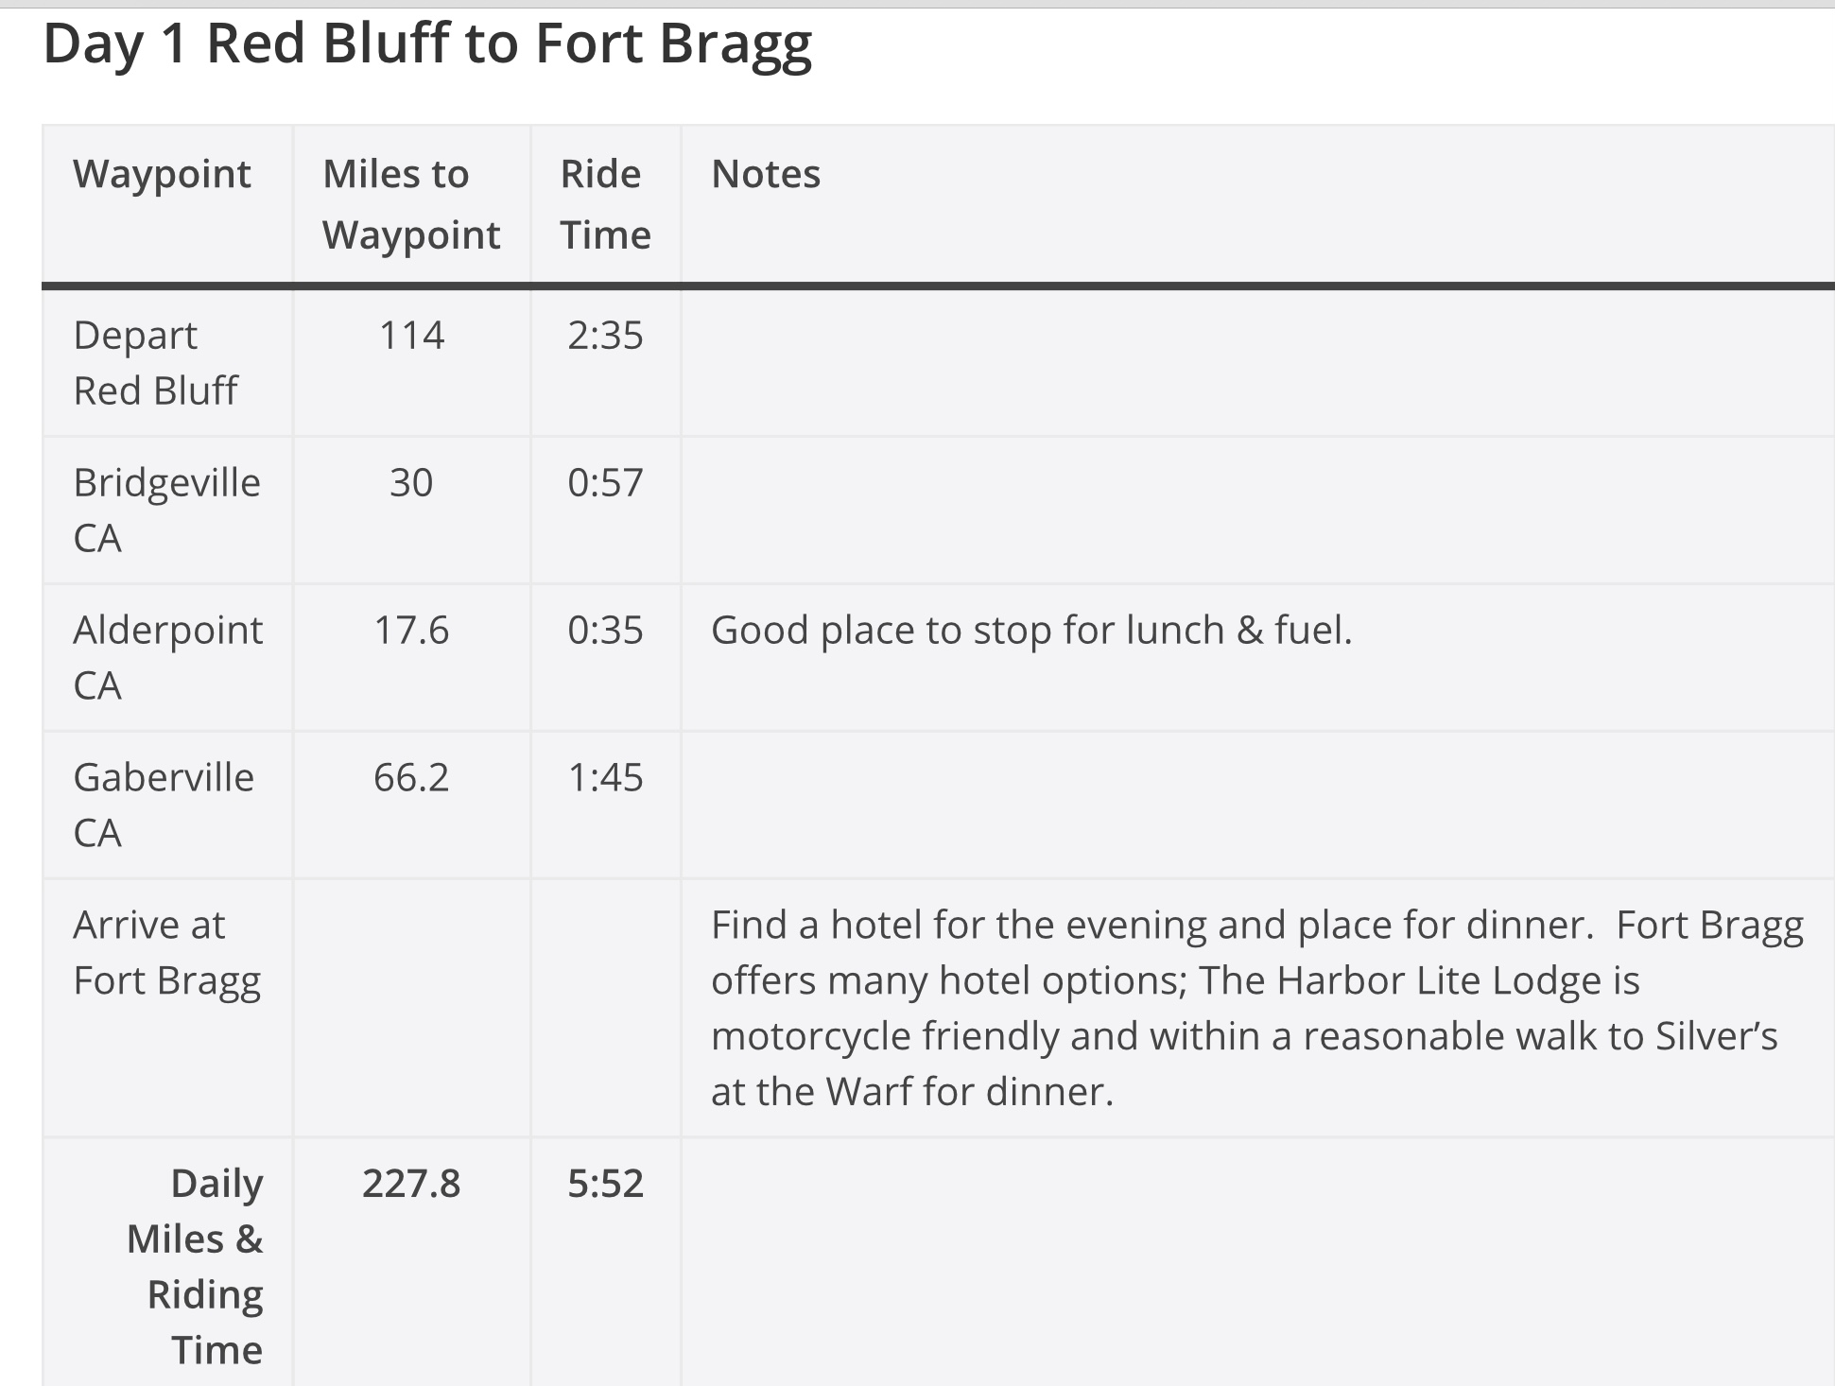Click the 'Good place to stop for lunch & fuel' note

1031,631
